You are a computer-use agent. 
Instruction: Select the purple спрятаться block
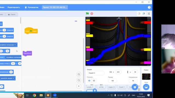coord(27,53)
